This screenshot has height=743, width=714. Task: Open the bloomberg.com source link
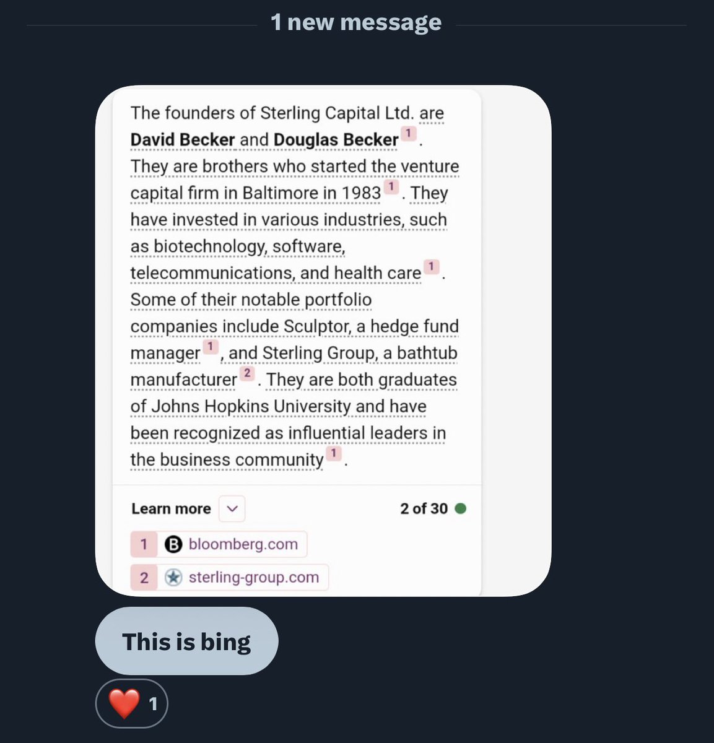(243, 544)
